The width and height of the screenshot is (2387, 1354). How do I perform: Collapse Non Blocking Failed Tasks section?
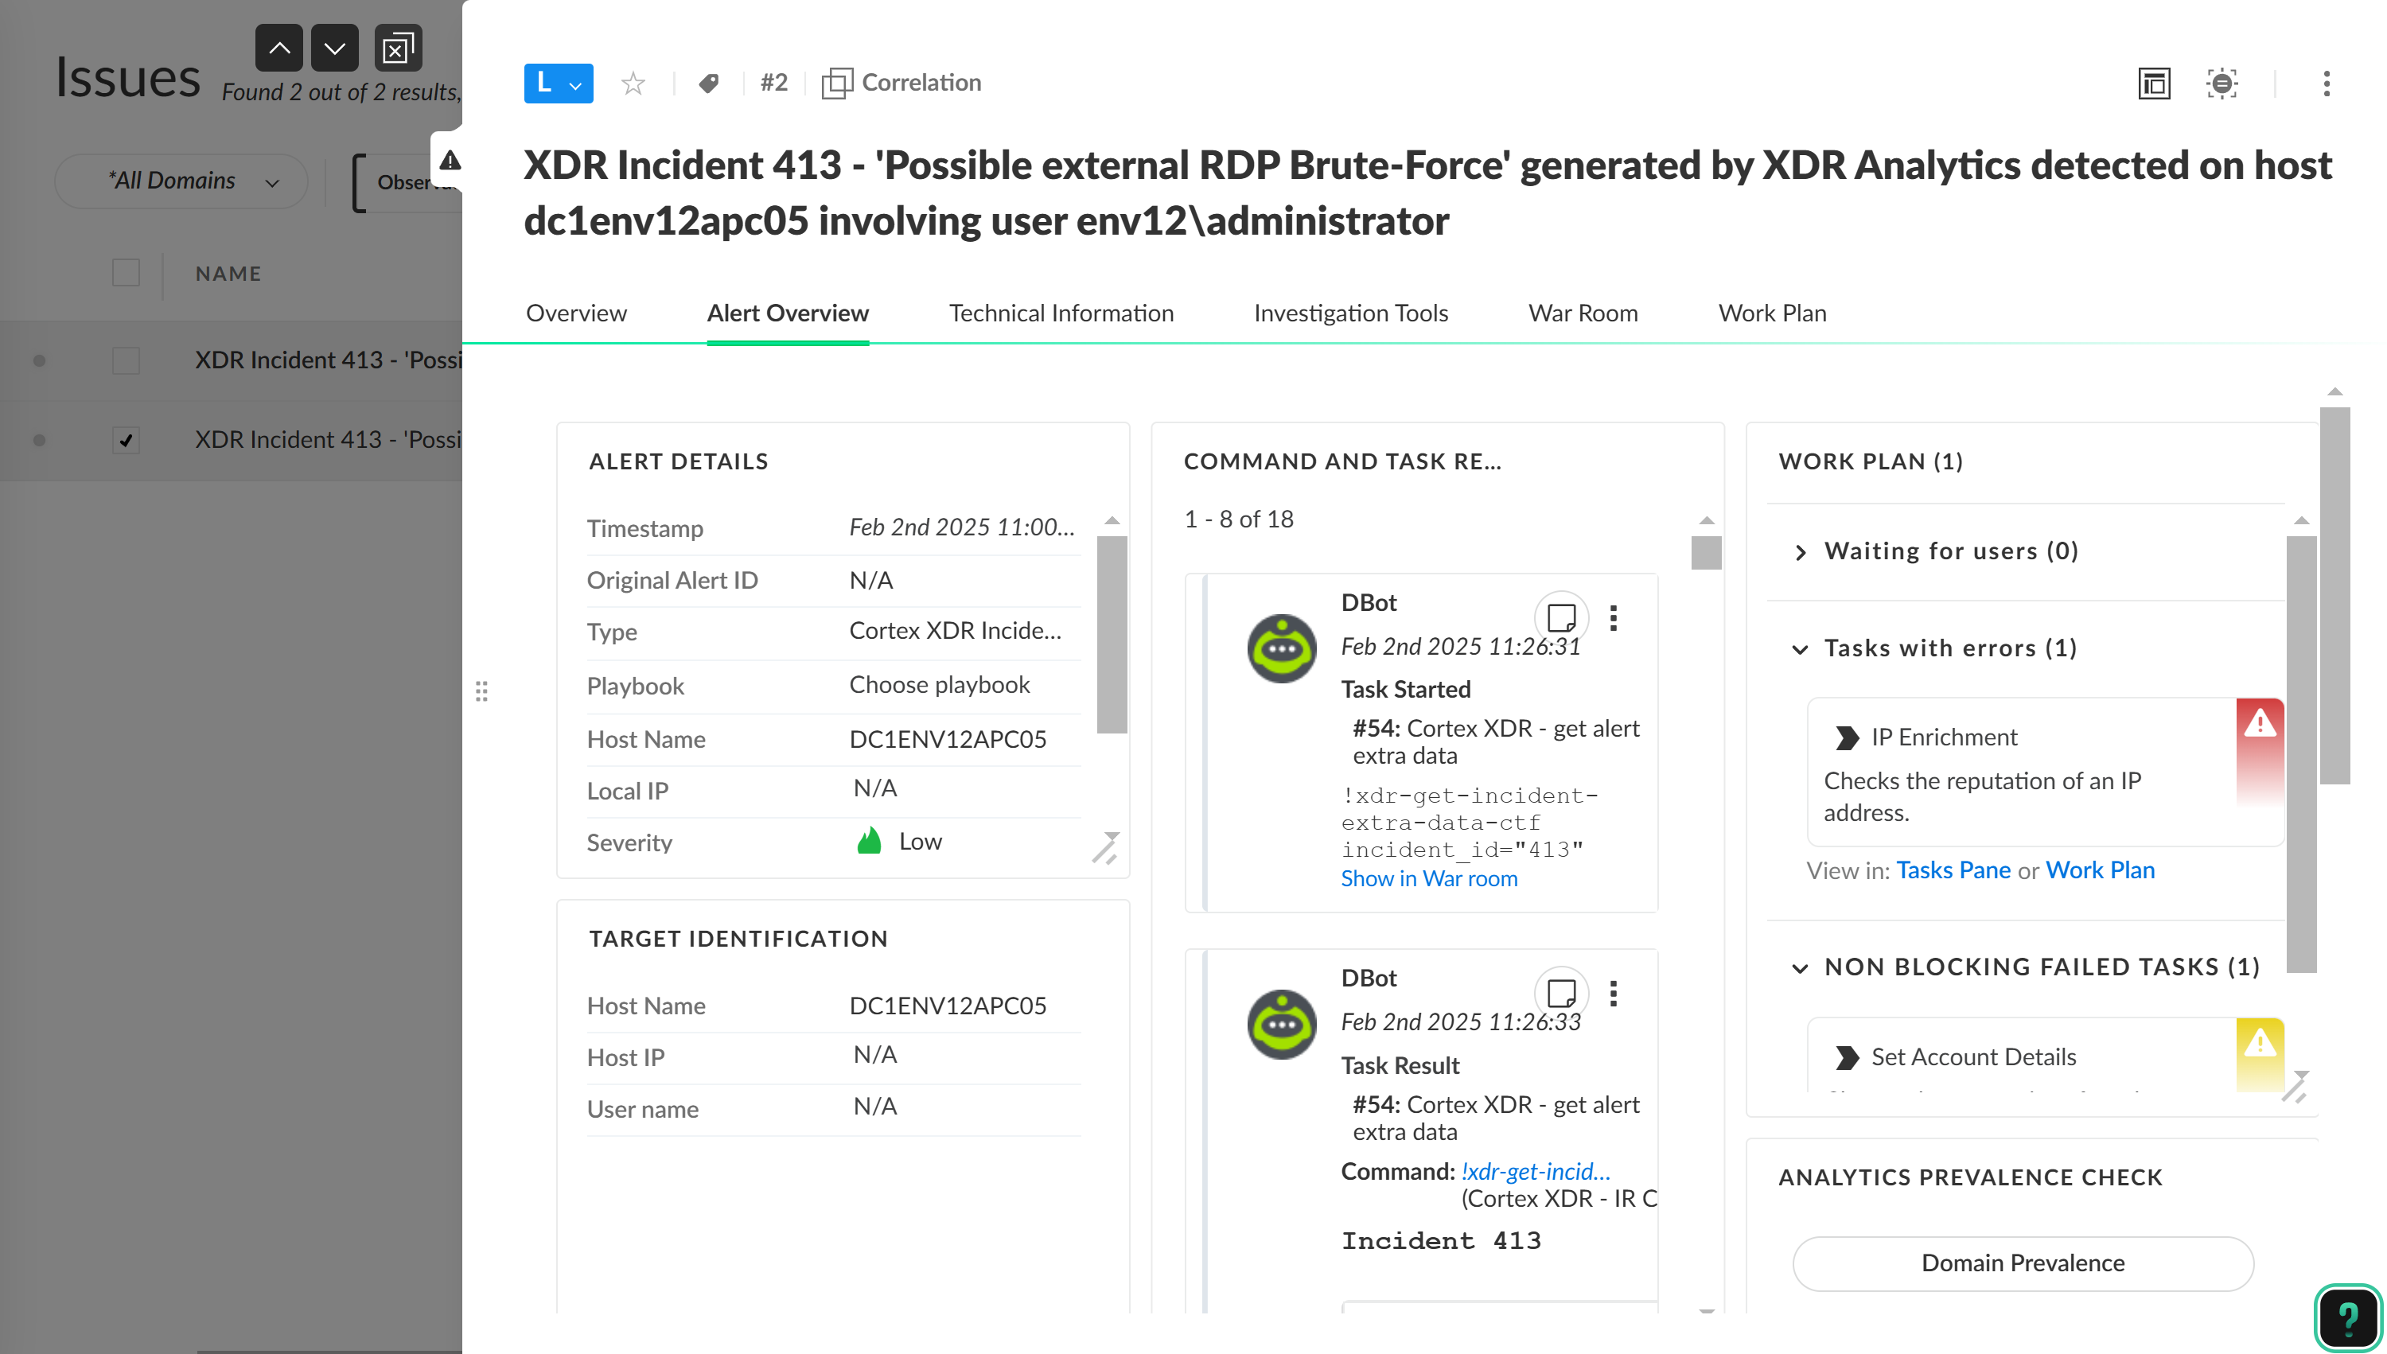click(x=1801, y=968)
